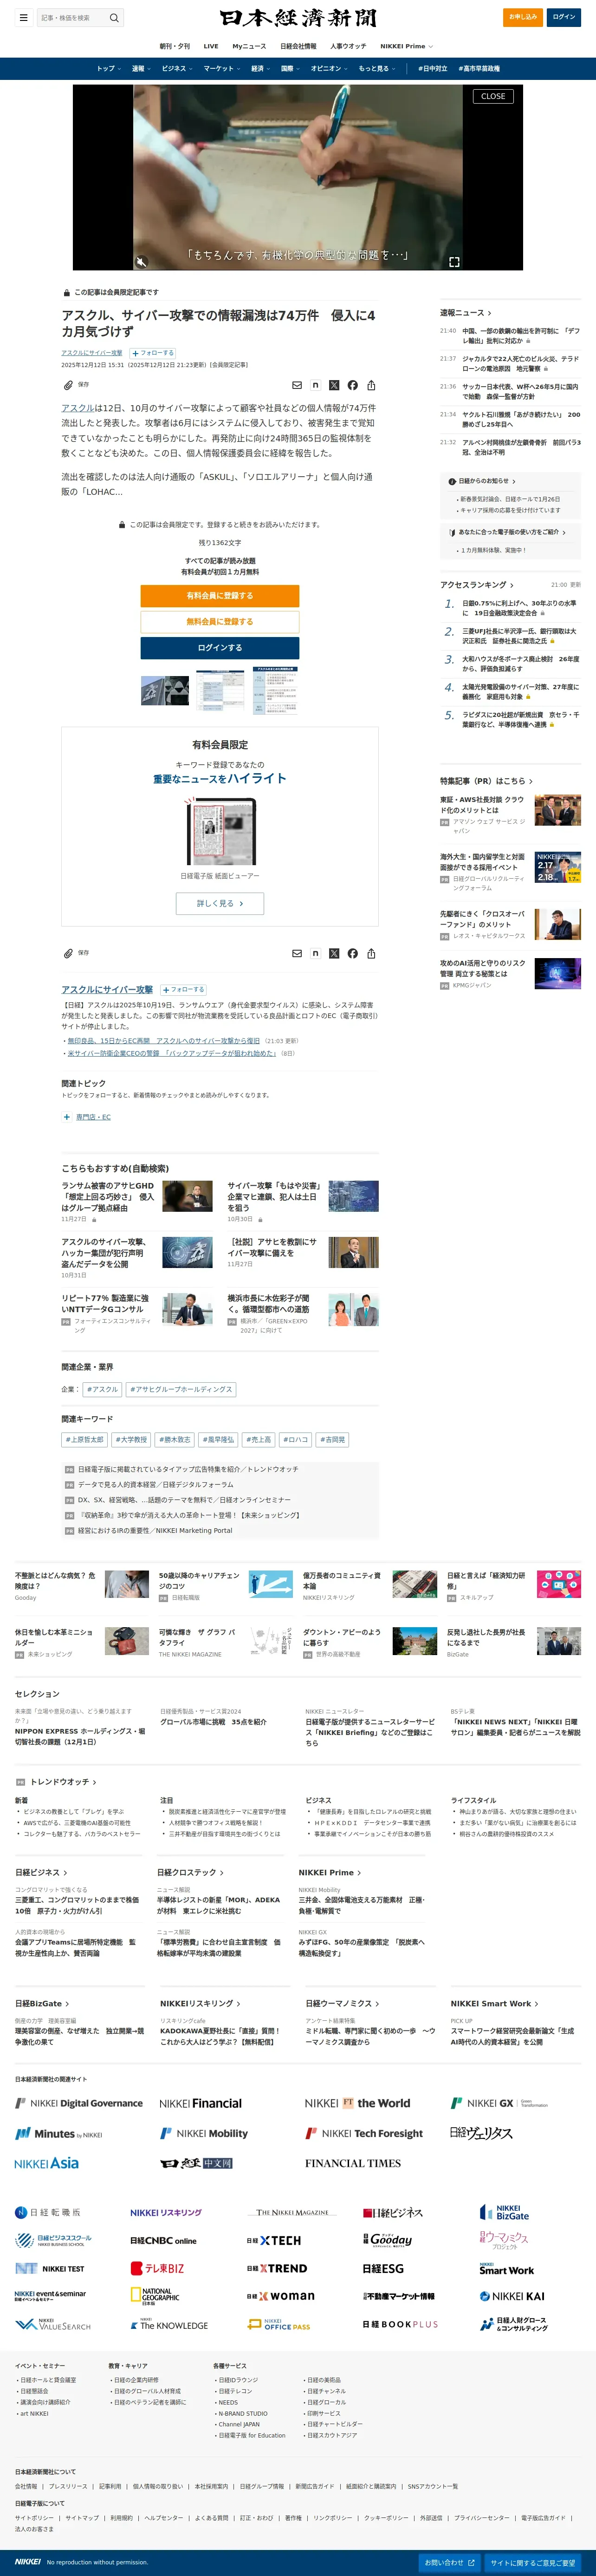Click the #アサヒグループホールディングス tag
The height and width of the screenshot is (2576, 596).
[x=181, y=1389]
